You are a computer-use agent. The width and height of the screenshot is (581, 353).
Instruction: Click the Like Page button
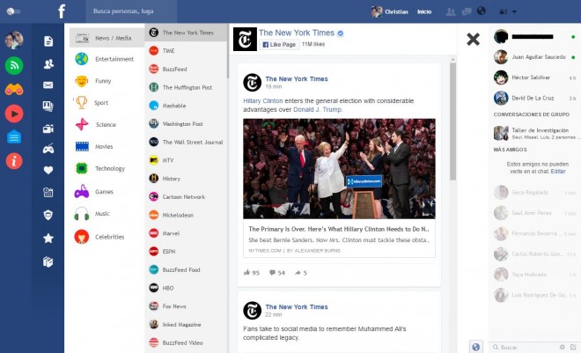279,42
